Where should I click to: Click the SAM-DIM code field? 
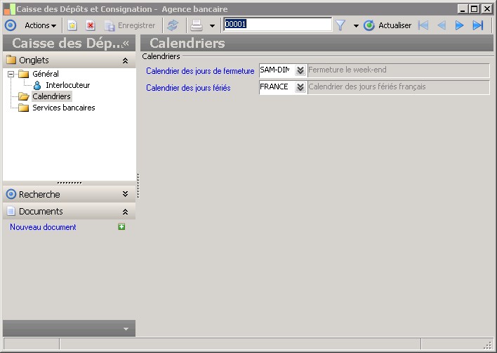[x=277, y=70]
